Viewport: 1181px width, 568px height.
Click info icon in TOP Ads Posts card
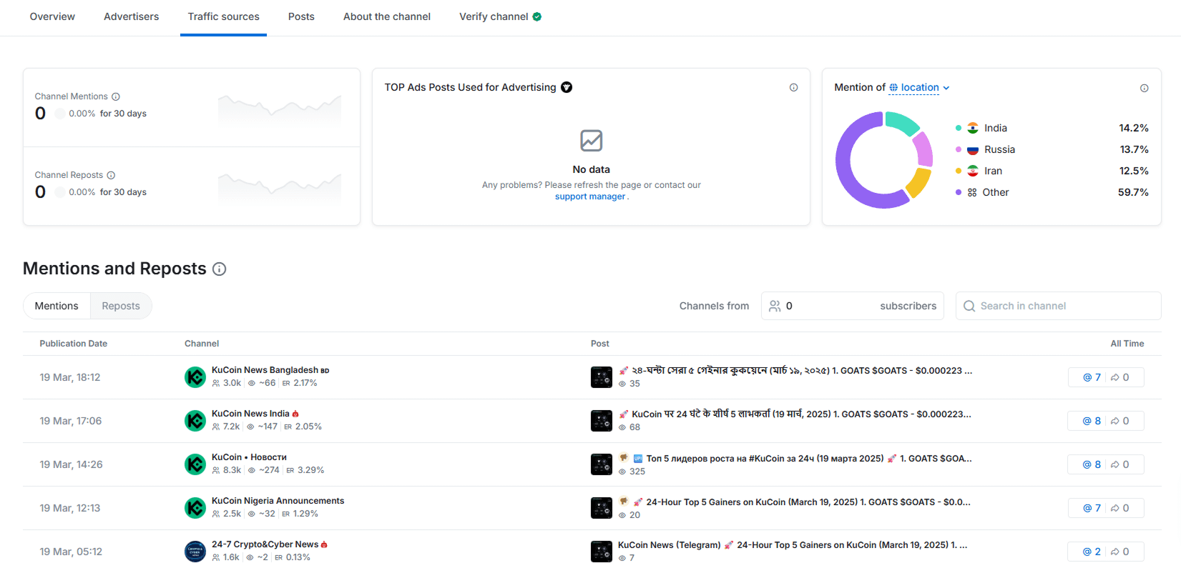click(x=793, y=87)
